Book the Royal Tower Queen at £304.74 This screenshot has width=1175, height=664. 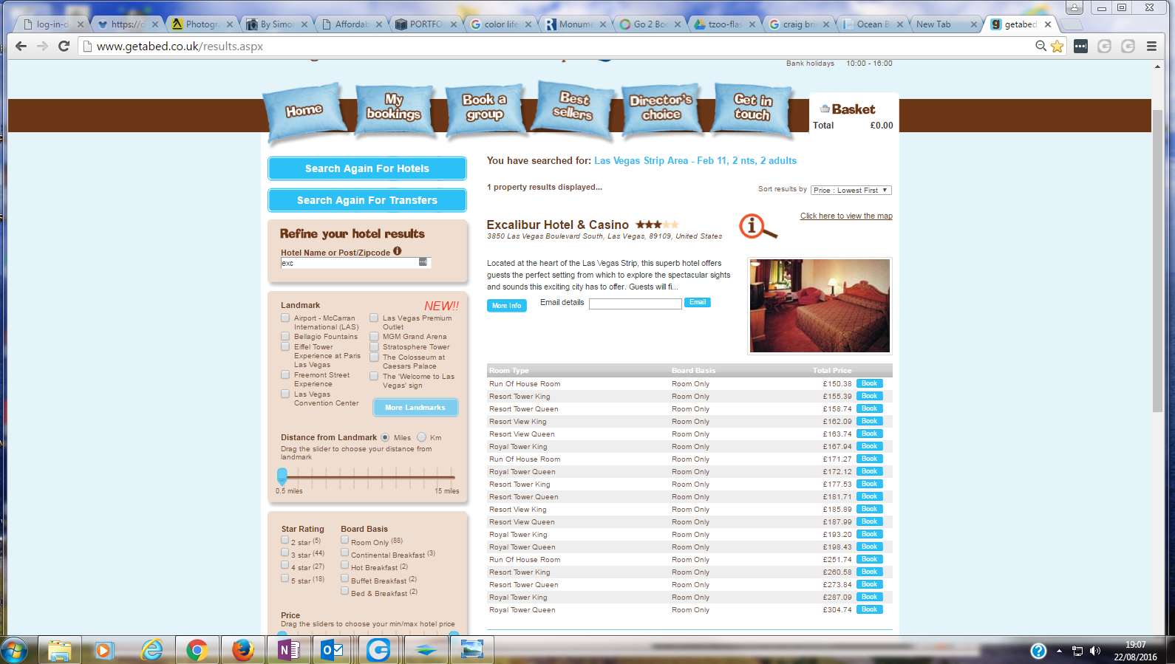click(870, 609)
